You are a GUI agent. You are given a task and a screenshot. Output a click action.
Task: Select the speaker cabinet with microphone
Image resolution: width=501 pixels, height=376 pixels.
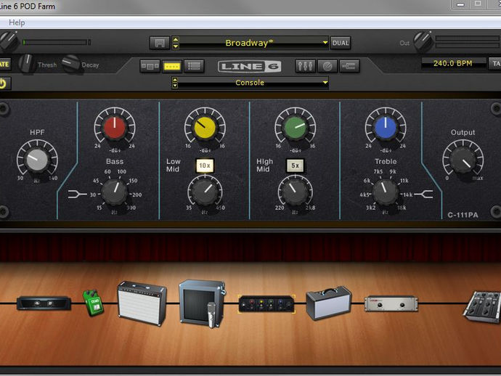tap(203, 304)
